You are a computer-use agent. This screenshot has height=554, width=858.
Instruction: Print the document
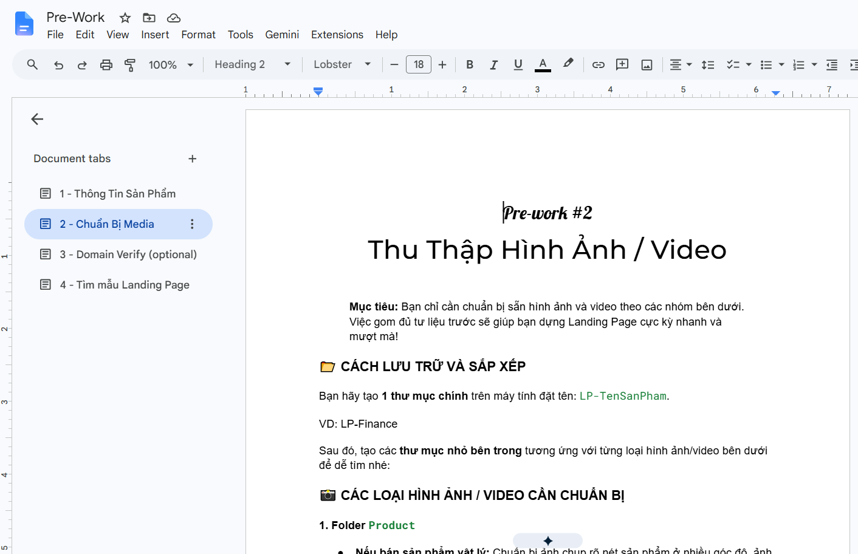106,64
